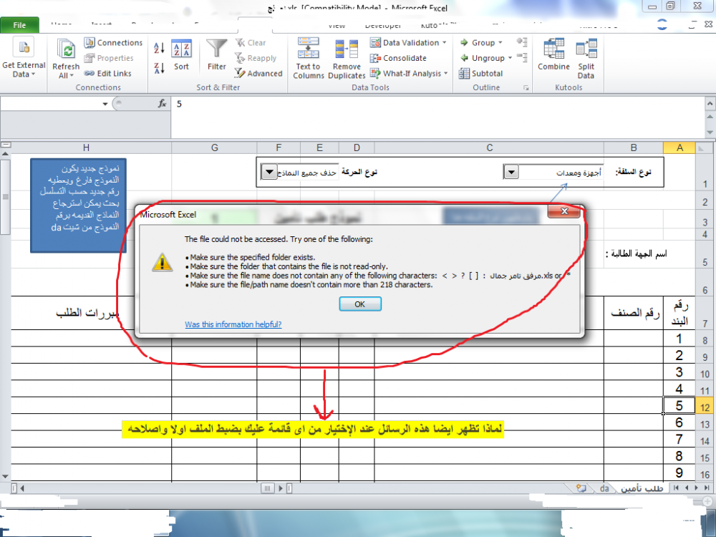Click cell containing number 9
Image resolution: width=716 pixels, height=537 pixels.
(x=679, y=473)
